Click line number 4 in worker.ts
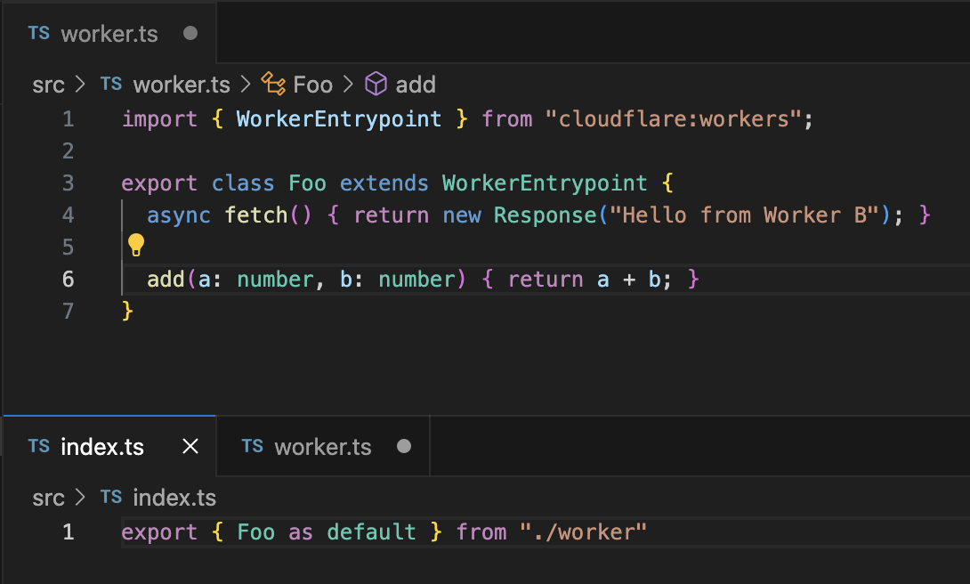The image size is (970, 584). tap(68, 215)
